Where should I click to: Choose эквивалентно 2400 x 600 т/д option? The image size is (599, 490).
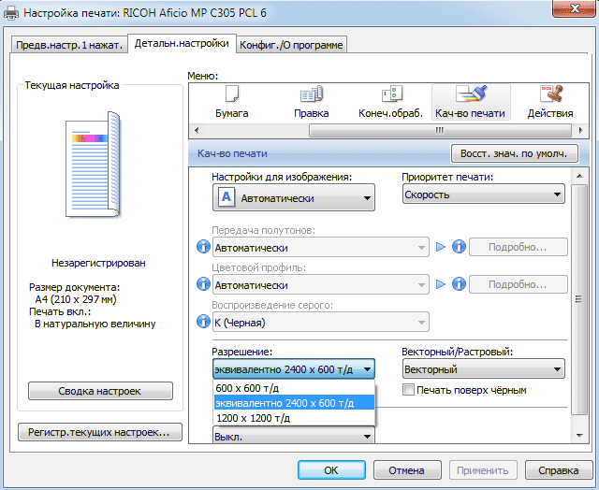pos(293,403)
